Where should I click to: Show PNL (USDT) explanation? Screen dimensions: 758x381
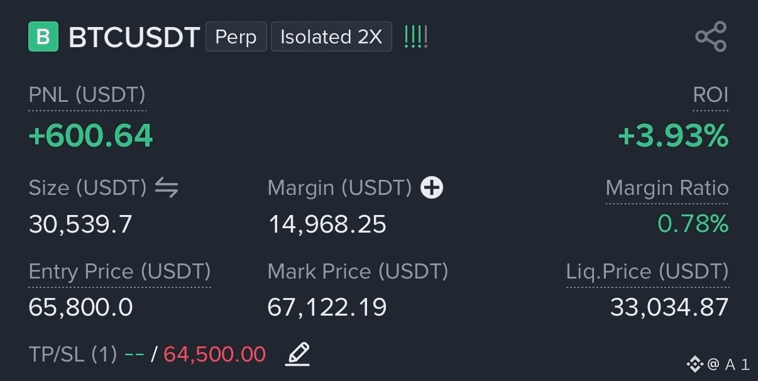pyautogui.click(x=87, y=96)
